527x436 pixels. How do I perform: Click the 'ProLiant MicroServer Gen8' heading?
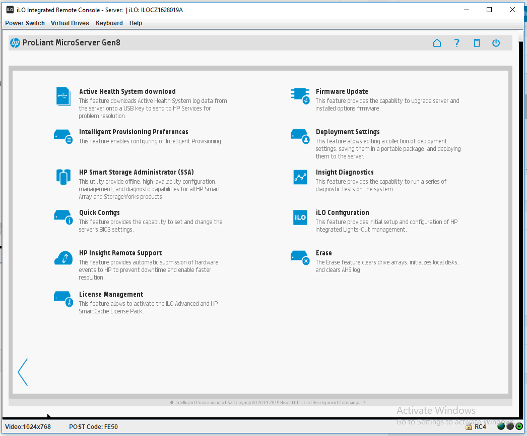(71, 43)
